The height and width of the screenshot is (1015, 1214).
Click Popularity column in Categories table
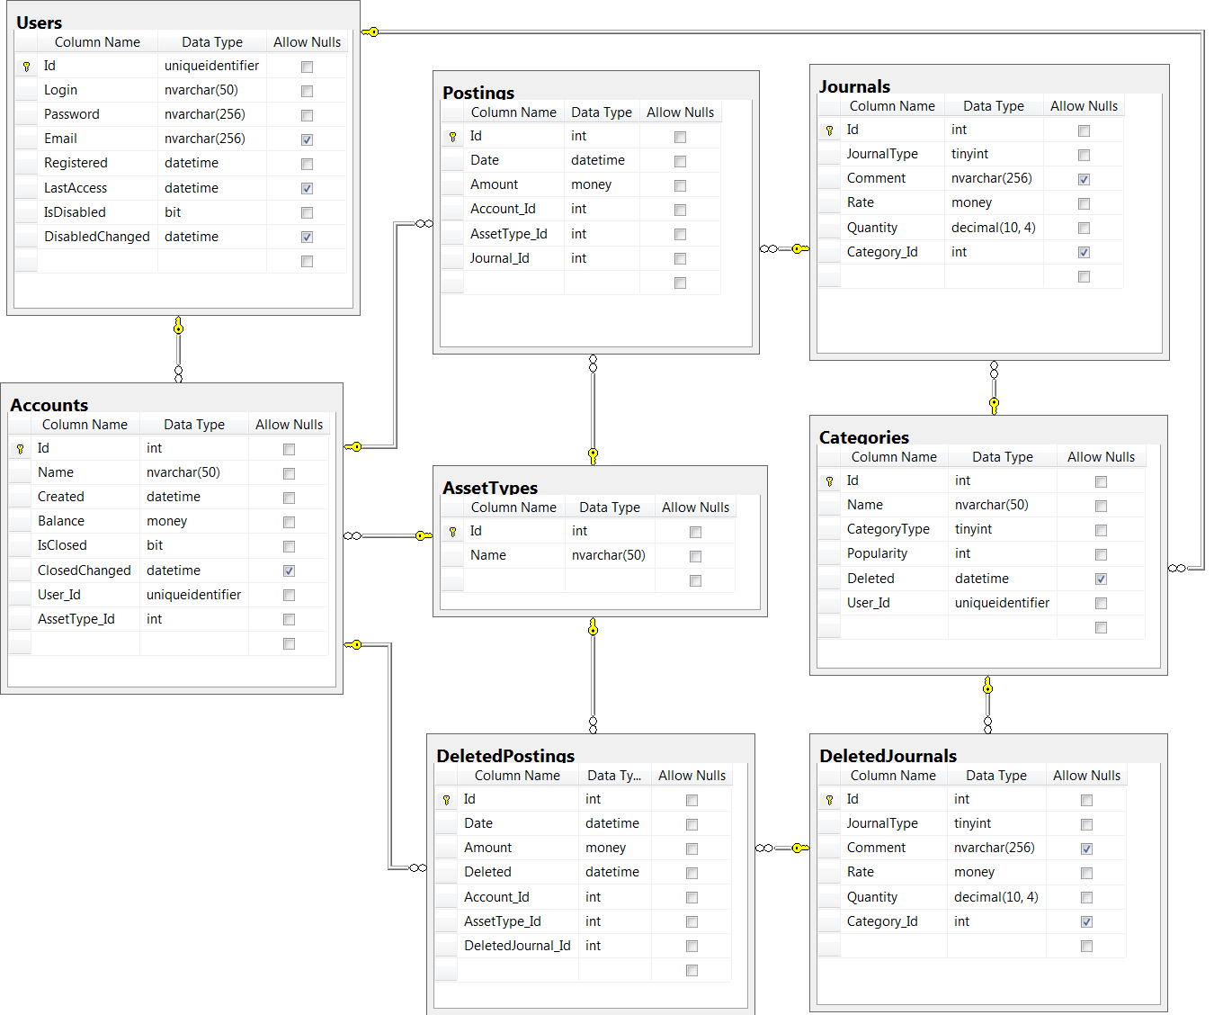(877, 553)
